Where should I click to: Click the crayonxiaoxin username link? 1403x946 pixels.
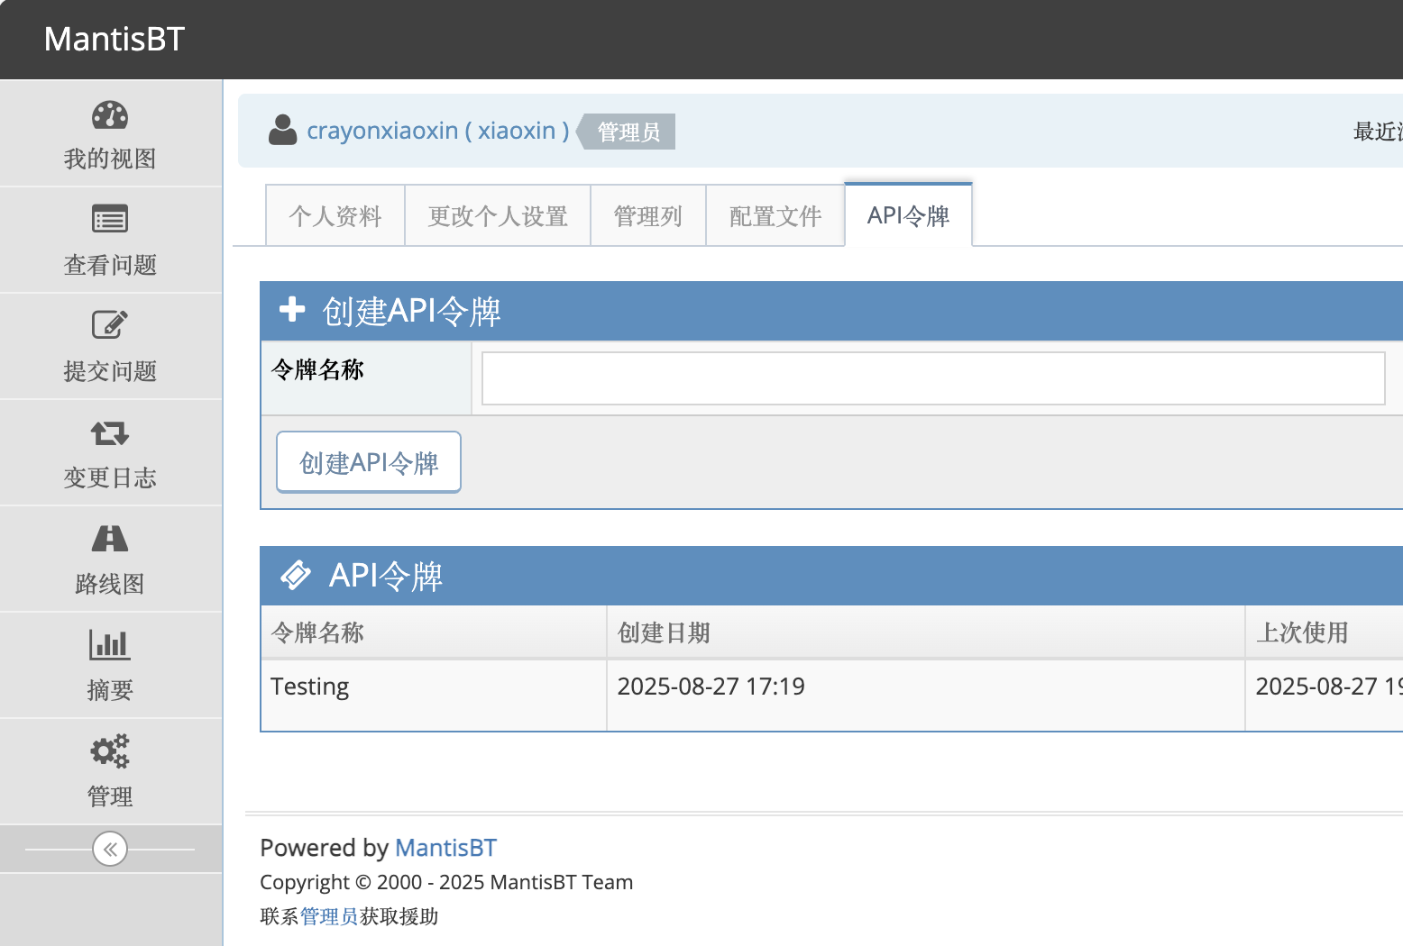[437, 131]
